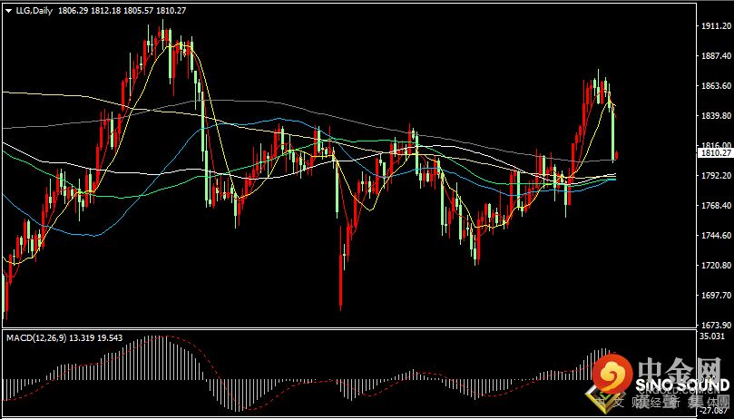Click the MACD values 13.319 19.543

[x=96, y=337]
